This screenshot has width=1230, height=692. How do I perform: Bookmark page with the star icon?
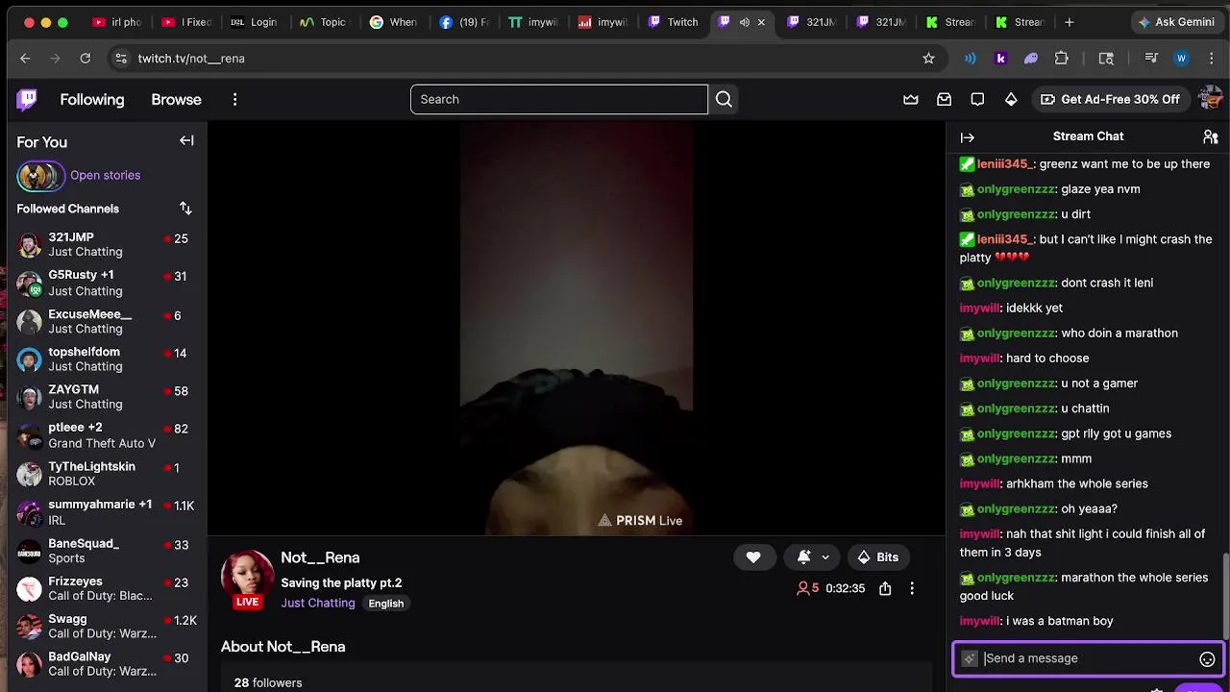[928, 59]
